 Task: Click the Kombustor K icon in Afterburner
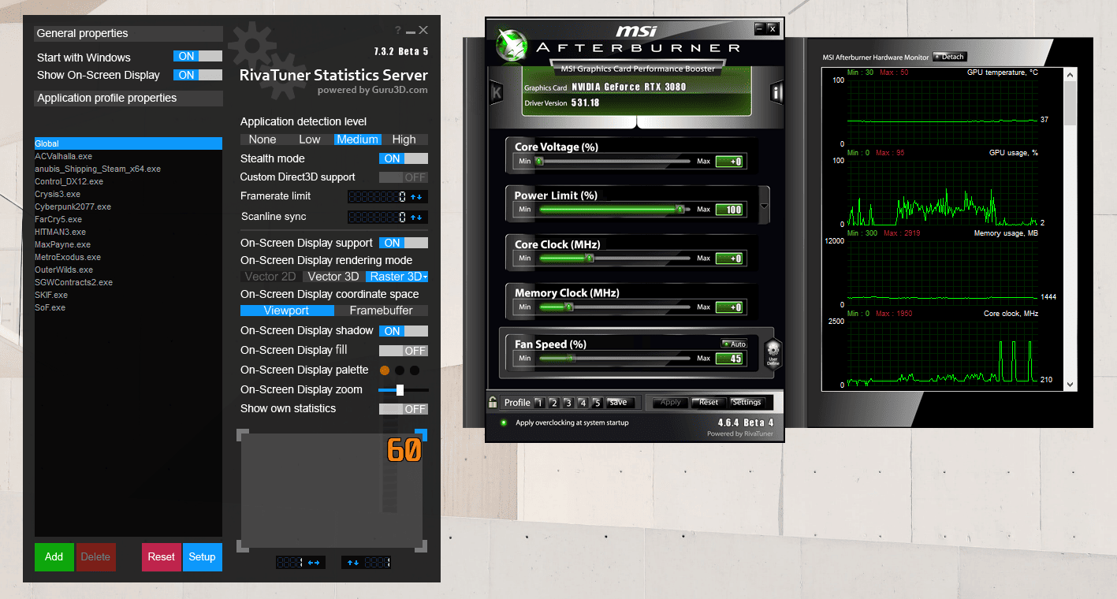point(496,92)
